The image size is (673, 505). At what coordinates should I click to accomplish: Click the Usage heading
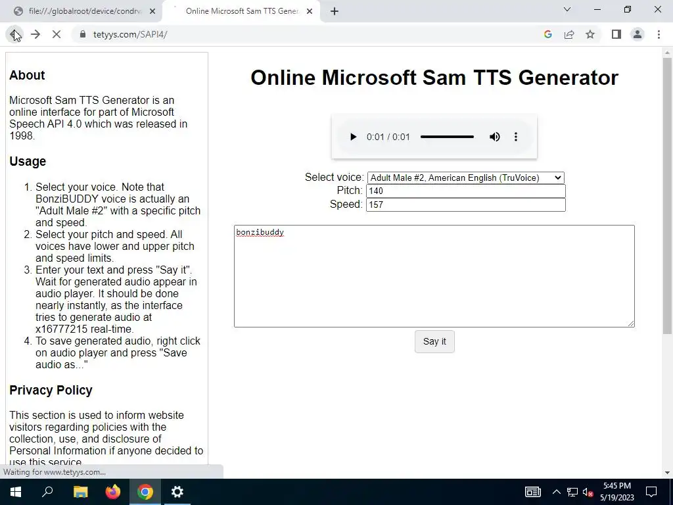point(28,162)
